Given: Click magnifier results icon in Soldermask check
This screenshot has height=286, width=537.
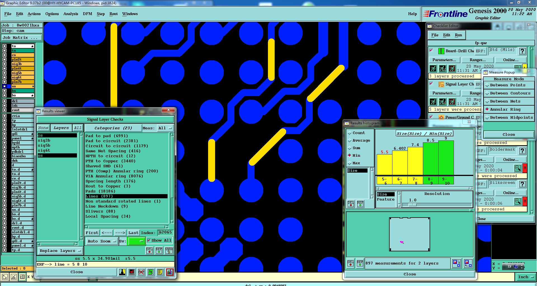Looking at the screenshot, I should (518, 168).
